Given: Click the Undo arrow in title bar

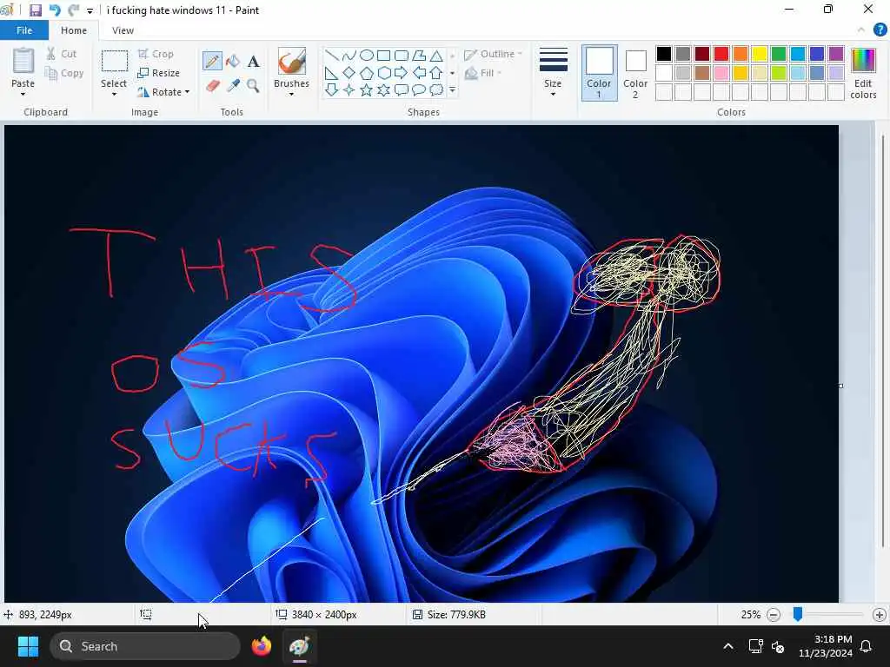Looking at the screenshot, I should click(x=55, y=10).
